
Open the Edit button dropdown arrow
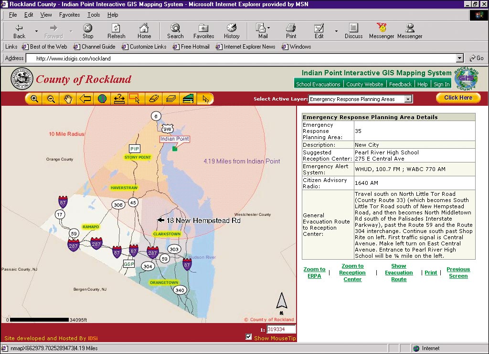point(336,31)
